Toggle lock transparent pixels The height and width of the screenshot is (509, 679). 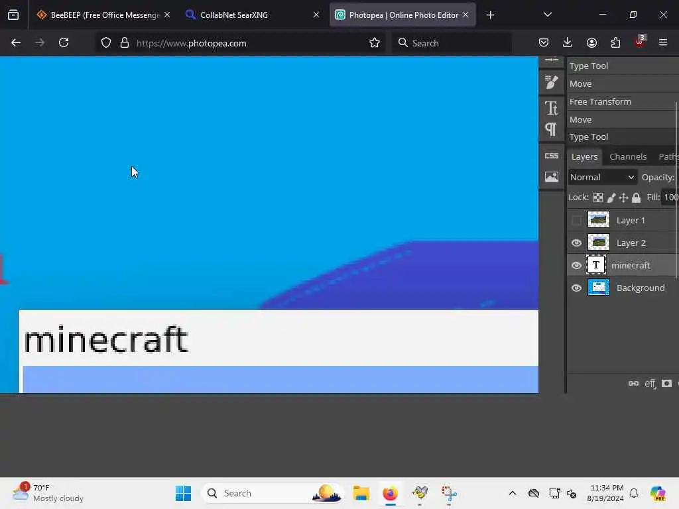click(x=598, y=198)
